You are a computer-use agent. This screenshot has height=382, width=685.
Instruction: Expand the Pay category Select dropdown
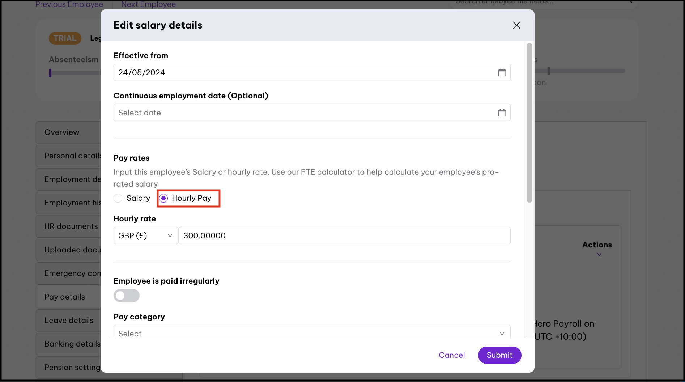(311, 333)
